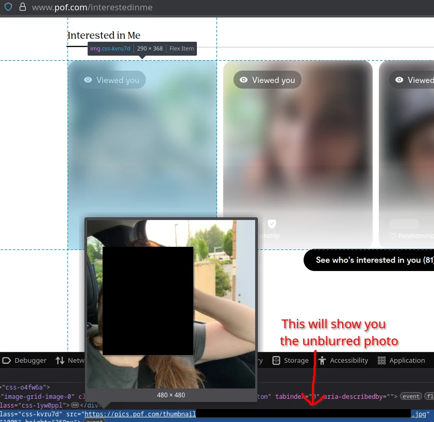Image resolution: width=434 pixels, height=422 pixels.
Task: Click the Debugger tab icon
Action: tap(7, 361)
